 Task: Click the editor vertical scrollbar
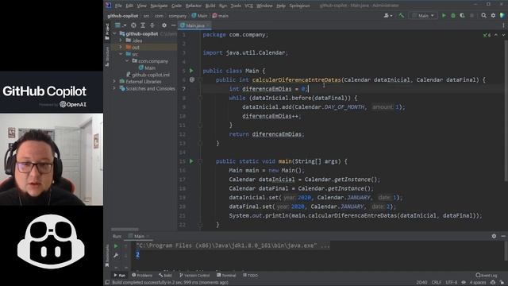tap(506, 110)
